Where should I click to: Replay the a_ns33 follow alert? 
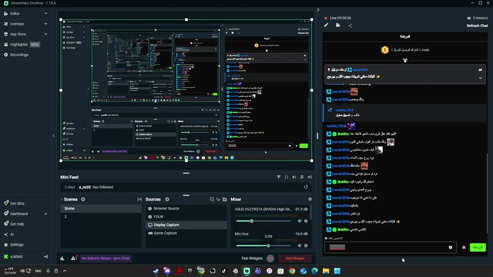click(306, 187)
